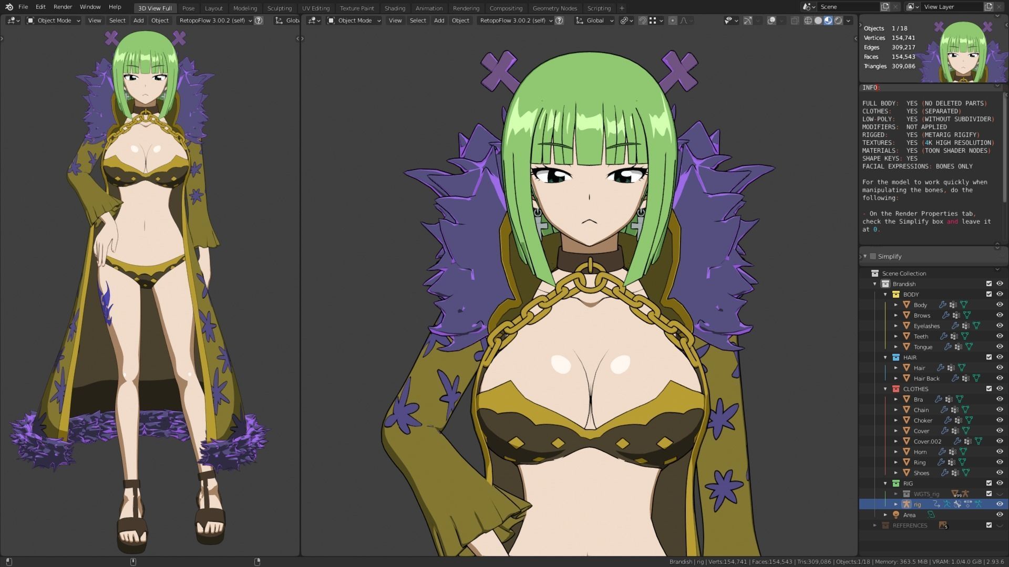Click add workspace plus icon
The width and height of the screenshot is (1009, 567).
coord(622,8)
